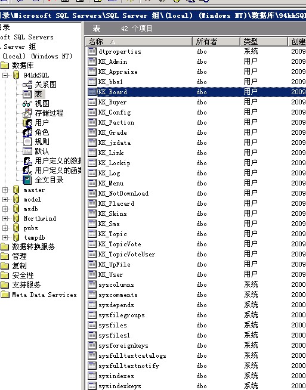The image size is (306, 390).
Task: Select the KK_Lockip table row
Action: [196, 163]
